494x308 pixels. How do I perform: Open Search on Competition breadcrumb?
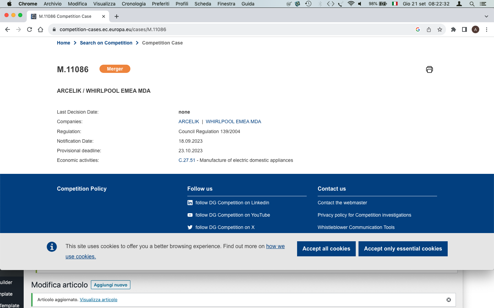point(106,43)
